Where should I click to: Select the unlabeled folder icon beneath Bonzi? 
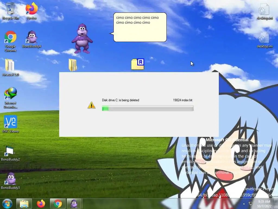coord(73,65)
